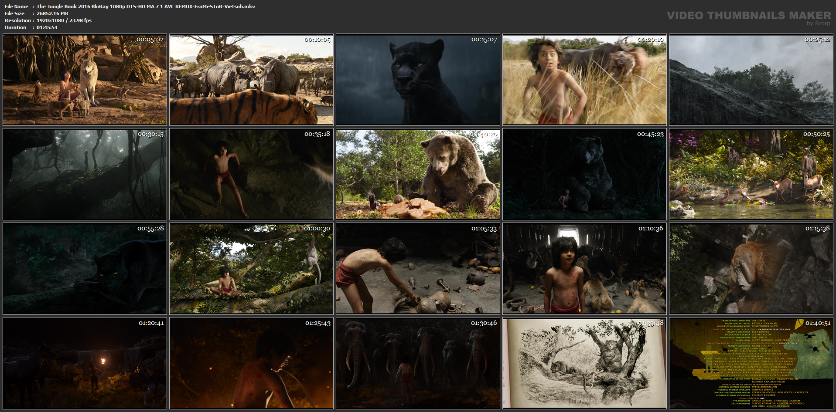Click the Duration label

coord(16,27)
